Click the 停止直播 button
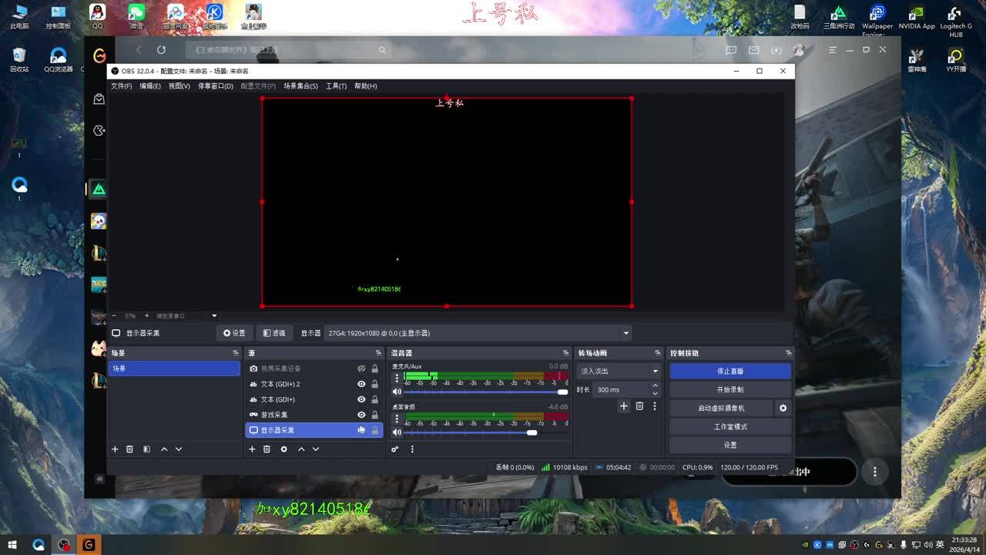The width and height of the screenshot is (986, 555). pos(729,371)
